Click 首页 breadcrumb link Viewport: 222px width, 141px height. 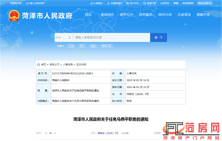pos(44,65)
